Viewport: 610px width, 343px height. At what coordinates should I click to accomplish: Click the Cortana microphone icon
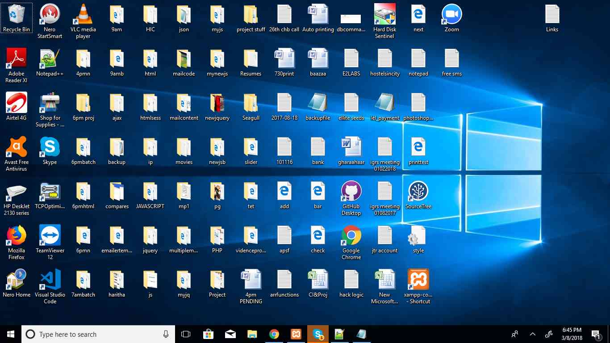(166, 334)
